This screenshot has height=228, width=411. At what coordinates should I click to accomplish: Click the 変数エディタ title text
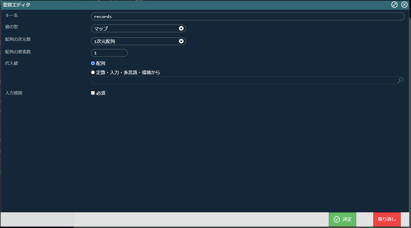tap(16, 5)
